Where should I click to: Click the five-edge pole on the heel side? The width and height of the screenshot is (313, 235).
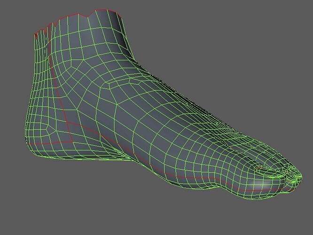pyautogui.click(x=47, y=128)
